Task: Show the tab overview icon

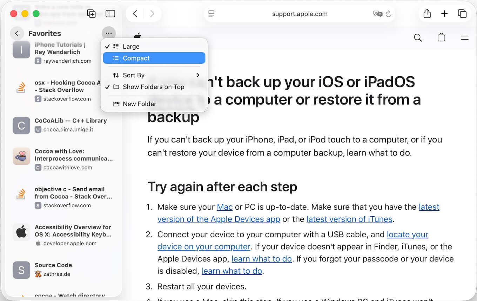Action: (462, 14)
